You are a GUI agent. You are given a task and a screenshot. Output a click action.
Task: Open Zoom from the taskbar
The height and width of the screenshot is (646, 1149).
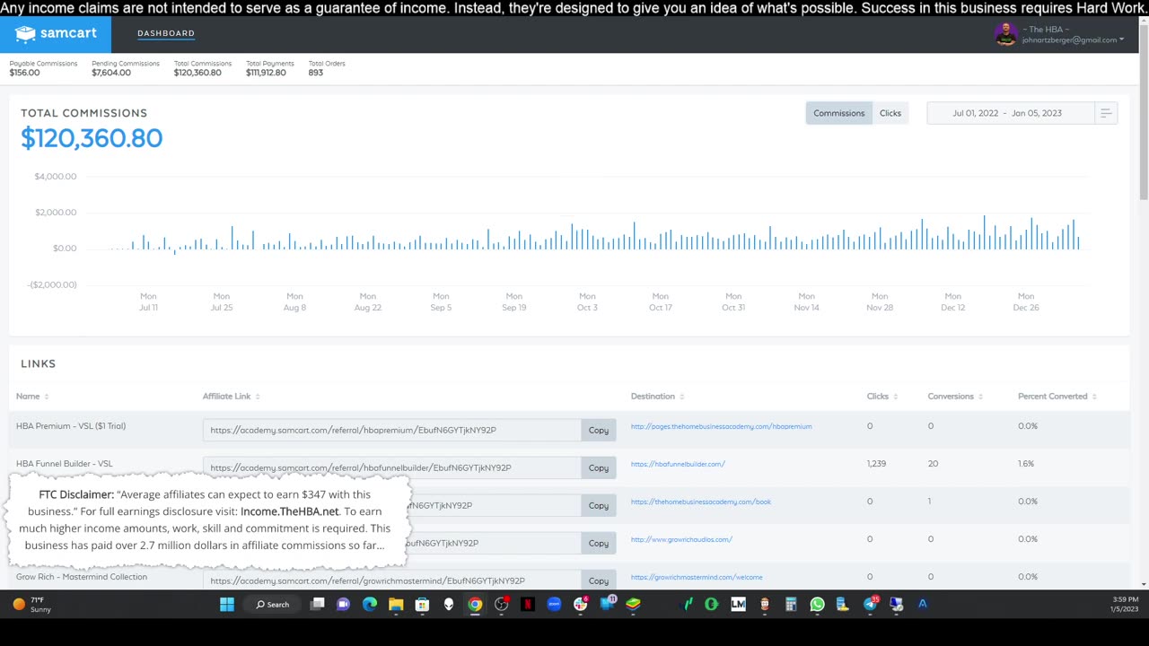click(554, 604)
